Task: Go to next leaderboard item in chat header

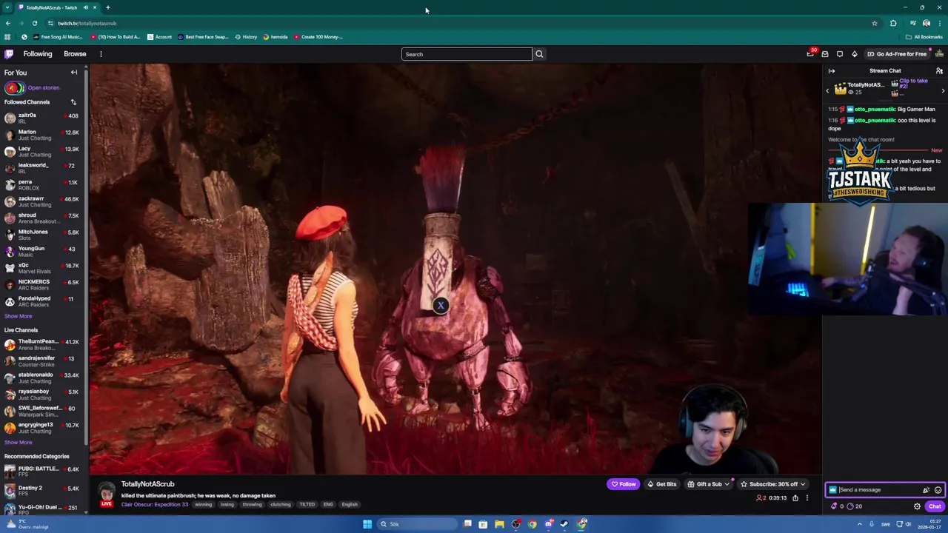Action: (943, 90)
